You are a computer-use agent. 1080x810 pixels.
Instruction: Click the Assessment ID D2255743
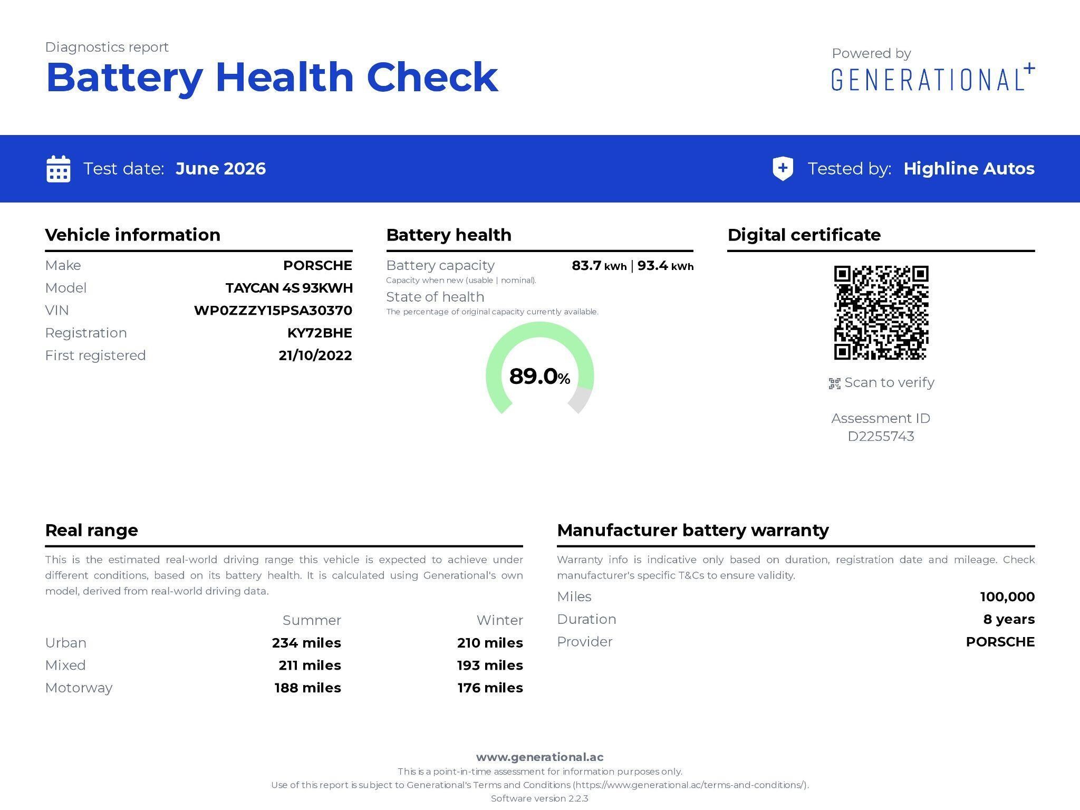click(x=881, y=437)
